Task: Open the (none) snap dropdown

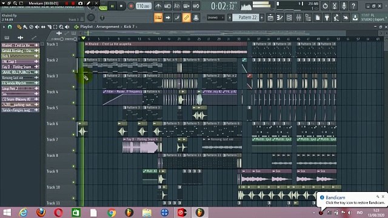Action: click(215, 18)
